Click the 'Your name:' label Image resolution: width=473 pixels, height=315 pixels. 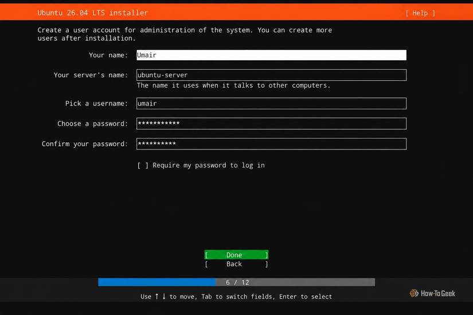click(108, 55)
